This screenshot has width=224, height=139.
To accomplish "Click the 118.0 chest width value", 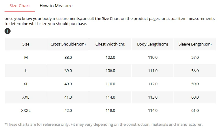I will (x=110, y=111).
